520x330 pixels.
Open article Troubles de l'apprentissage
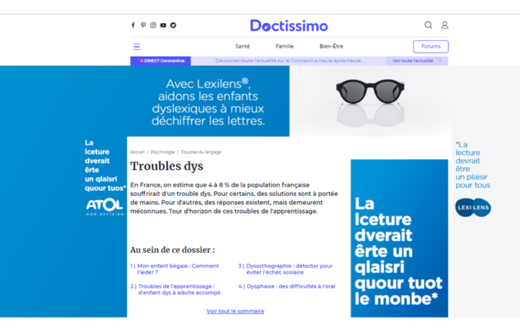pos(178,289)
